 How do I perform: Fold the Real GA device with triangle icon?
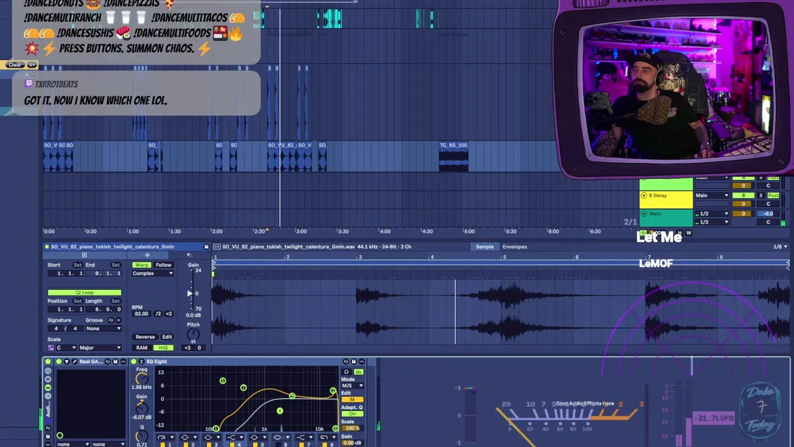(68, 361)
